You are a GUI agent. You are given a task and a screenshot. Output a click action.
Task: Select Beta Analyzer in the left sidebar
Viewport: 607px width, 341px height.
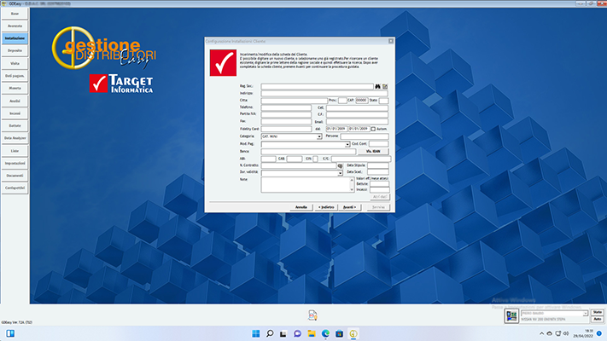pyautogui.click(x=15, y=138)
